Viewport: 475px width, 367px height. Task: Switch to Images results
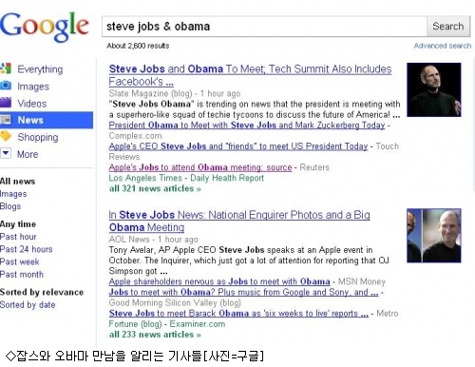point(33,87)
